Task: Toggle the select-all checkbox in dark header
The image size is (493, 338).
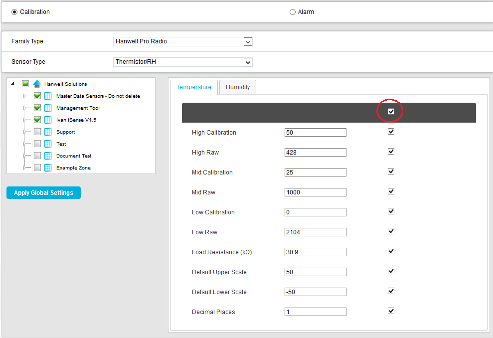Action: click(x=391, y=112)
